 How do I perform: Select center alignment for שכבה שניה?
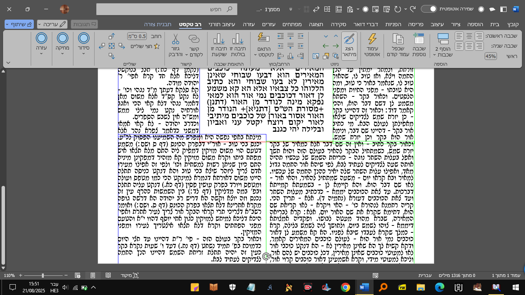click(469, 46)
